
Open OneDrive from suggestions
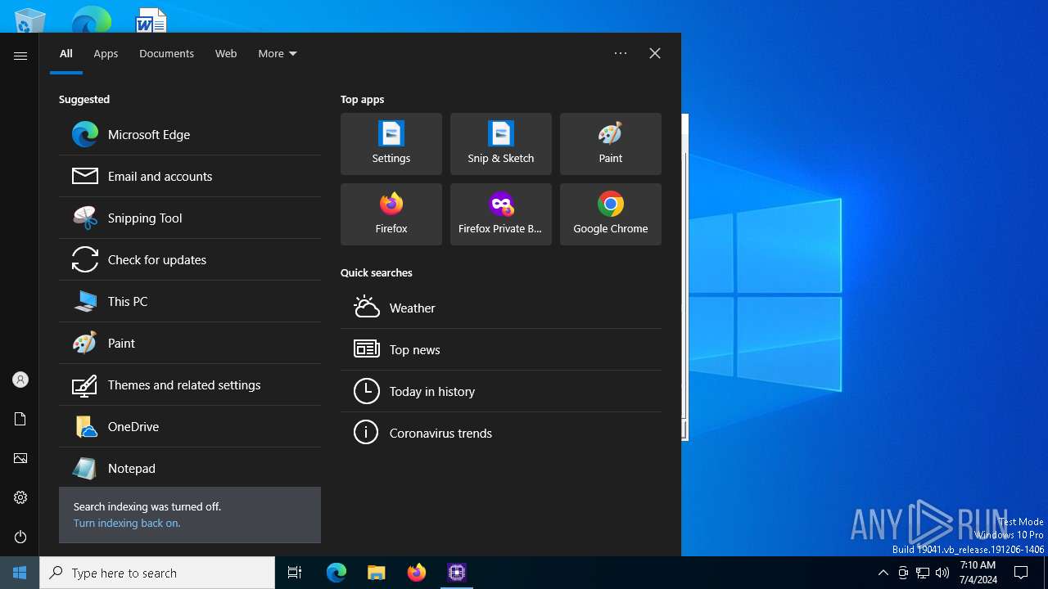click(190, 426)
